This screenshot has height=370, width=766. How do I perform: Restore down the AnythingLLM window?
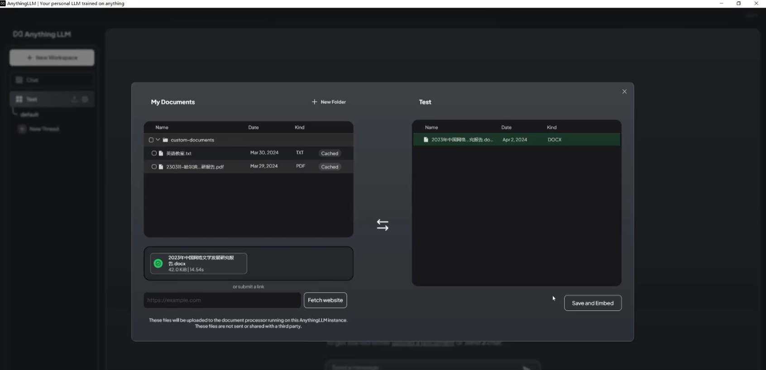(738, 3)
